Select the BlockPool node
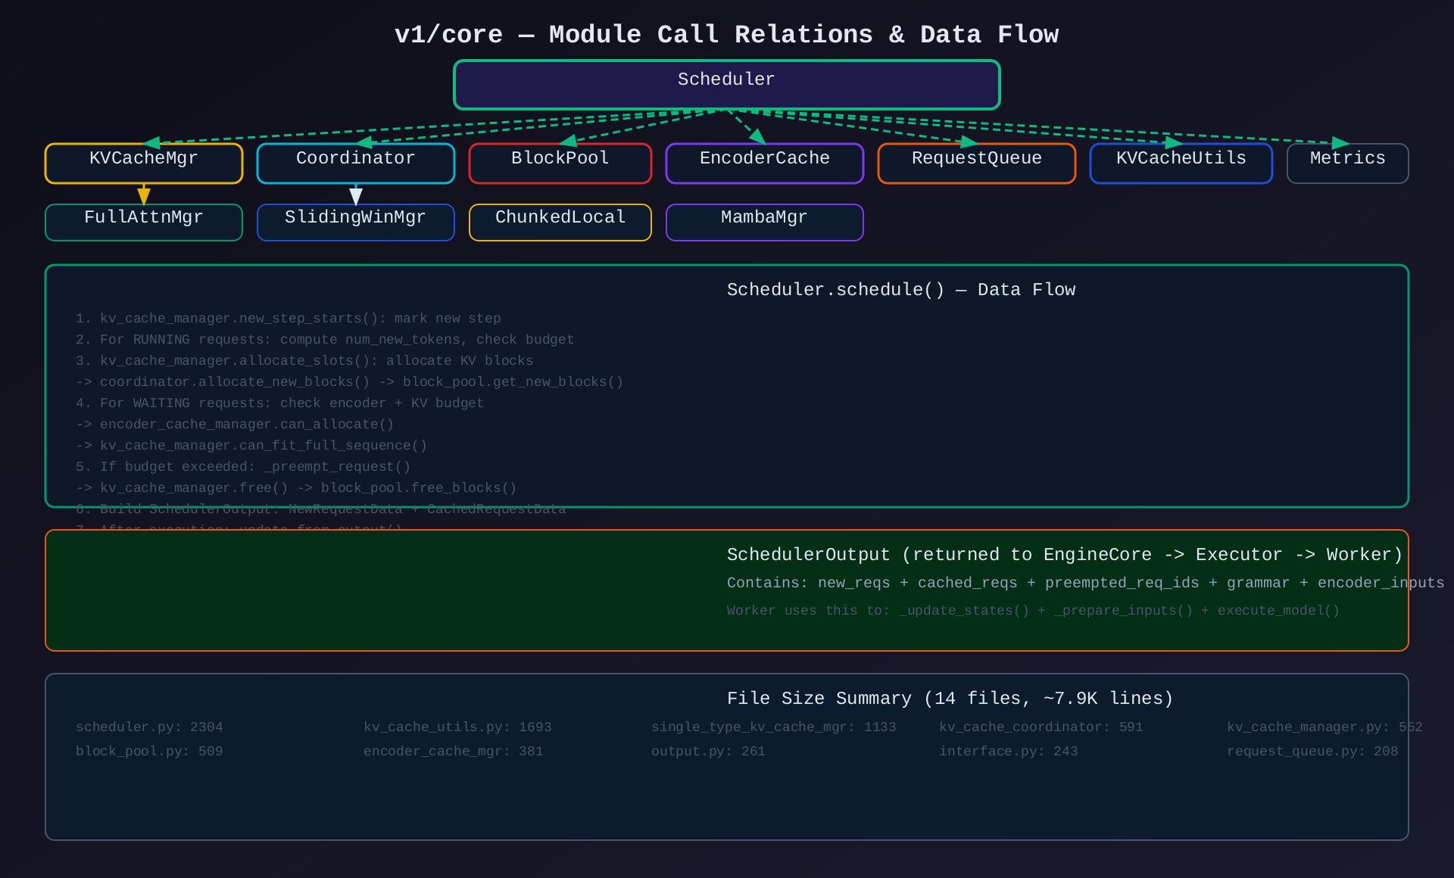The image size is (1454, 878). coord(560,163)
